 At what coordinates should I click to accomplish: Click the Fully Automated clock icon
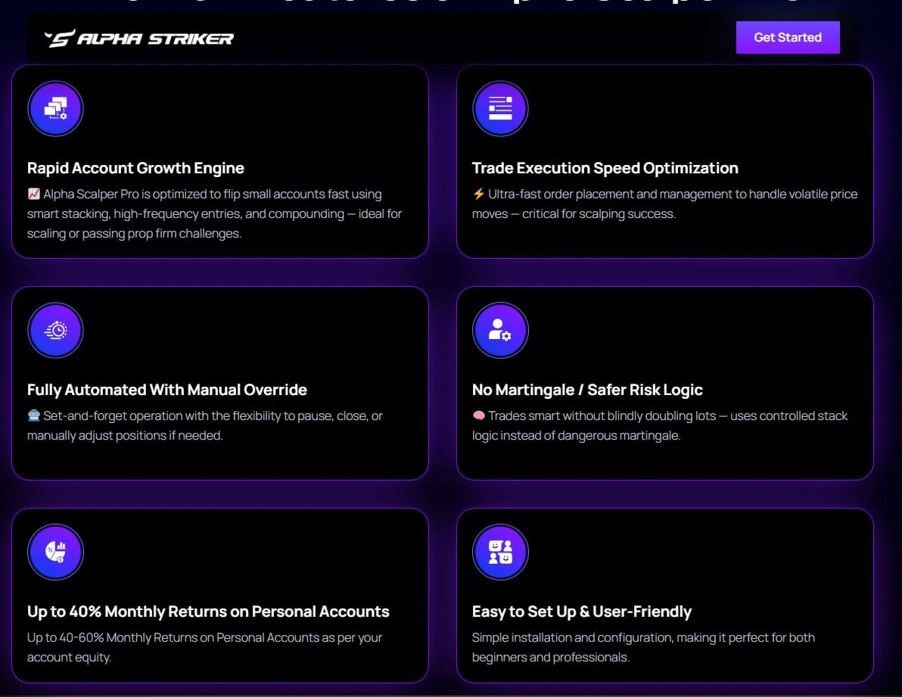[x=55, y=331]
